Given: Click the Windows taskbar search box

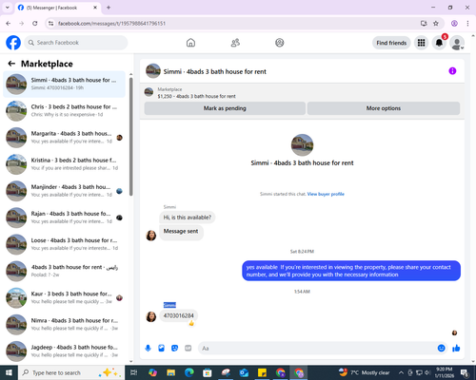Looking at the screenshot, I should tap(71, 372).
